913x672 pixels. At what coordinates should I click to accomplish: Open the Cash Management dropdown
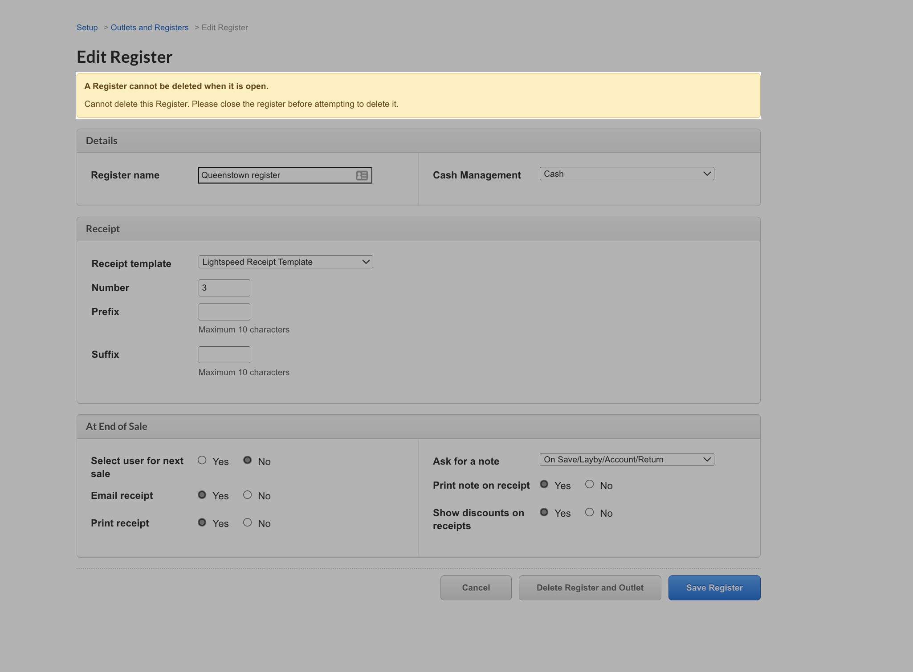point(626,174)
